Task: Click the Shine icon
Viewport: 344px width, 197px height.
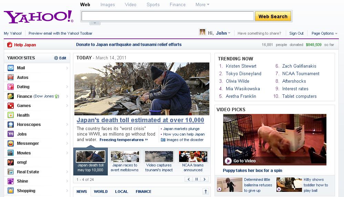Action: click(11, 181)
